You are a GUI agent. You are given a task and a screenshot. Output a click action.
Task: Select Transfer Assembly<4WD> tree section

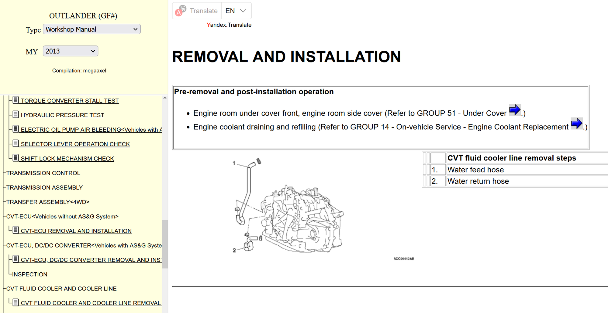tap(48, 202)
